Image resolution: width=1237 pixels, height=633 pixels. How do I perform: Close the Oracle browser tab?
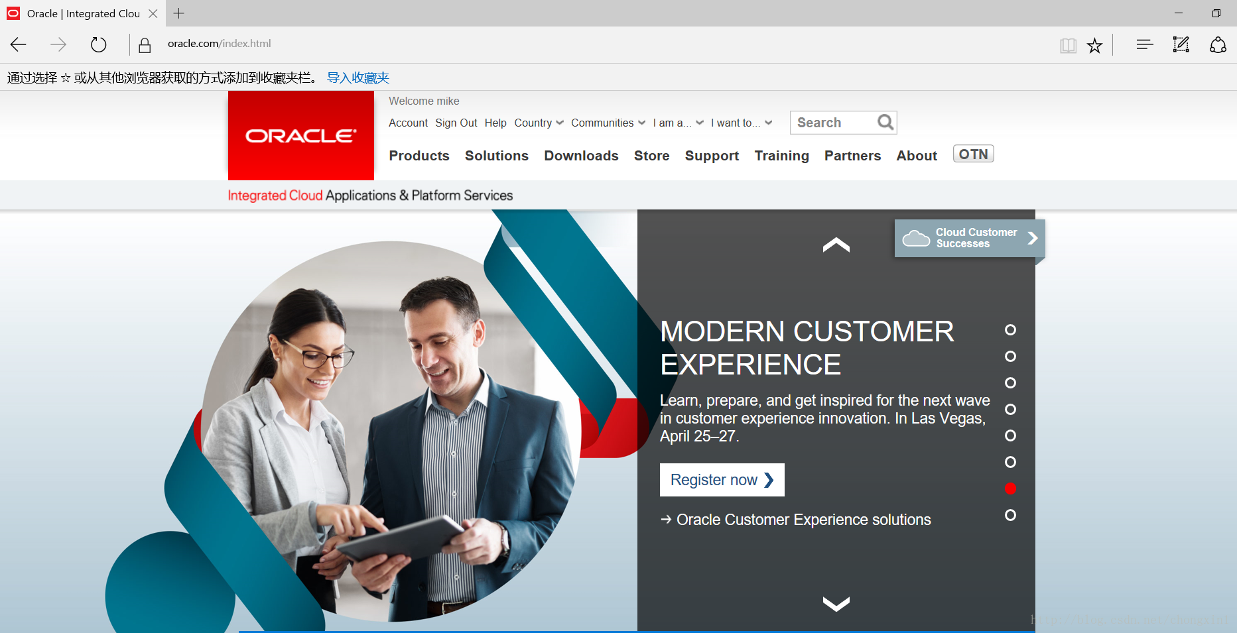[x=153, y=13]
